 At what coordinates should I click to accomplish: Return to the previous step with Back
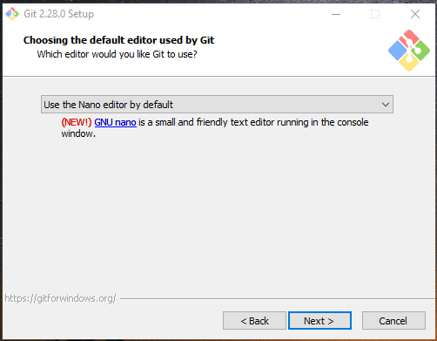tap(254, 321)
